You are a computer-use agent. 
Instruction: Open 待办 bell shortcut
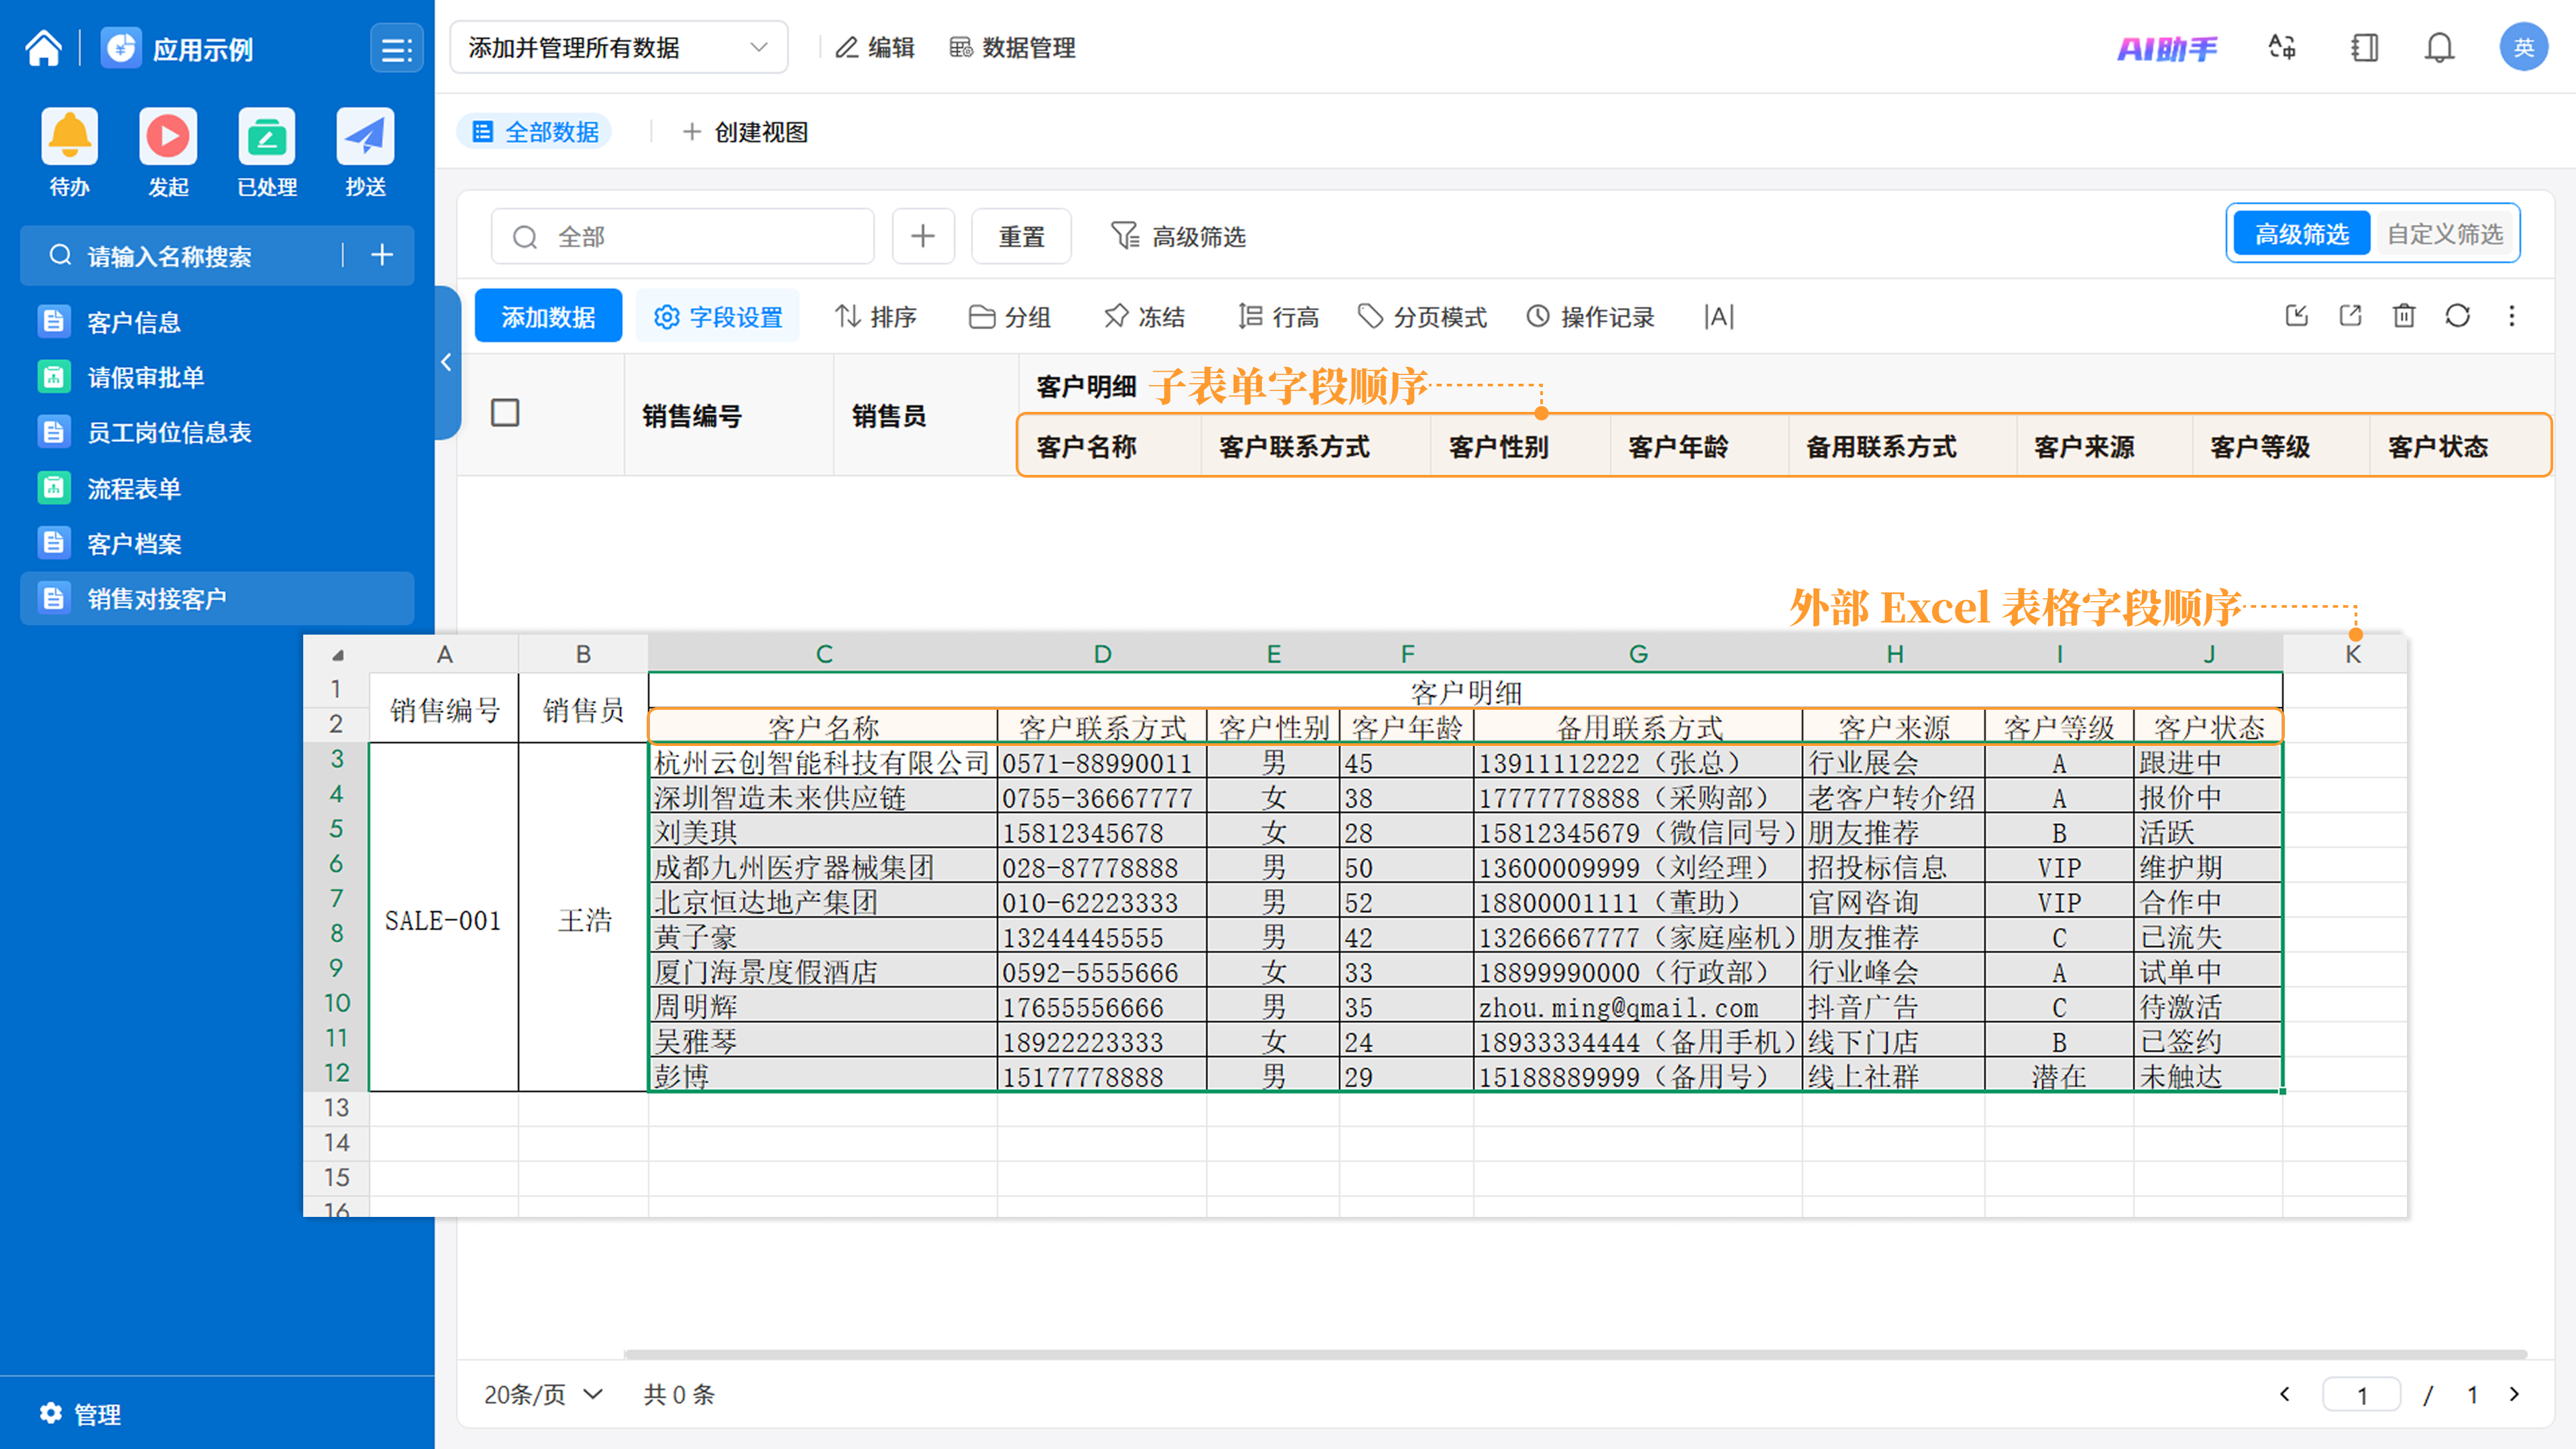[x=69, y=136]
